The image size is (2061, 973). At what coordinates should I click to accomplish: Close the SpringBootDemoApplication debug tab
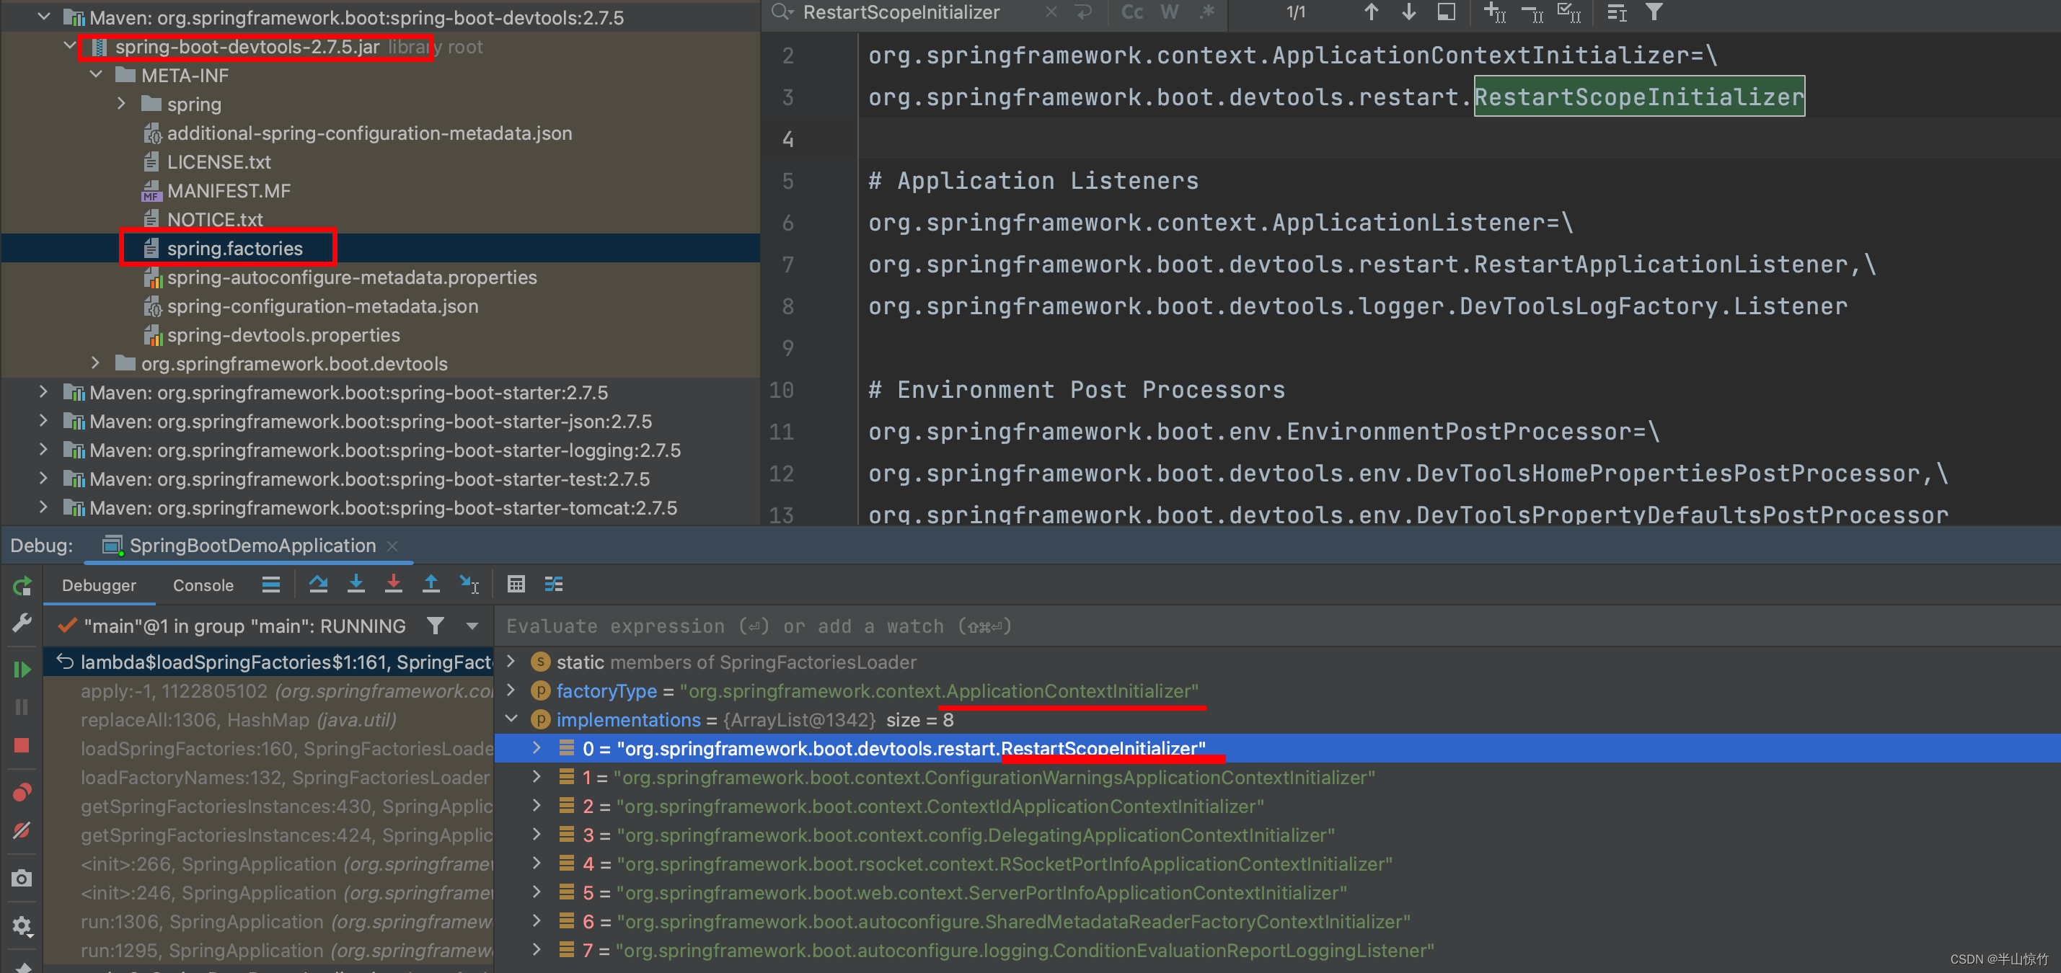(x=392, y=546)
